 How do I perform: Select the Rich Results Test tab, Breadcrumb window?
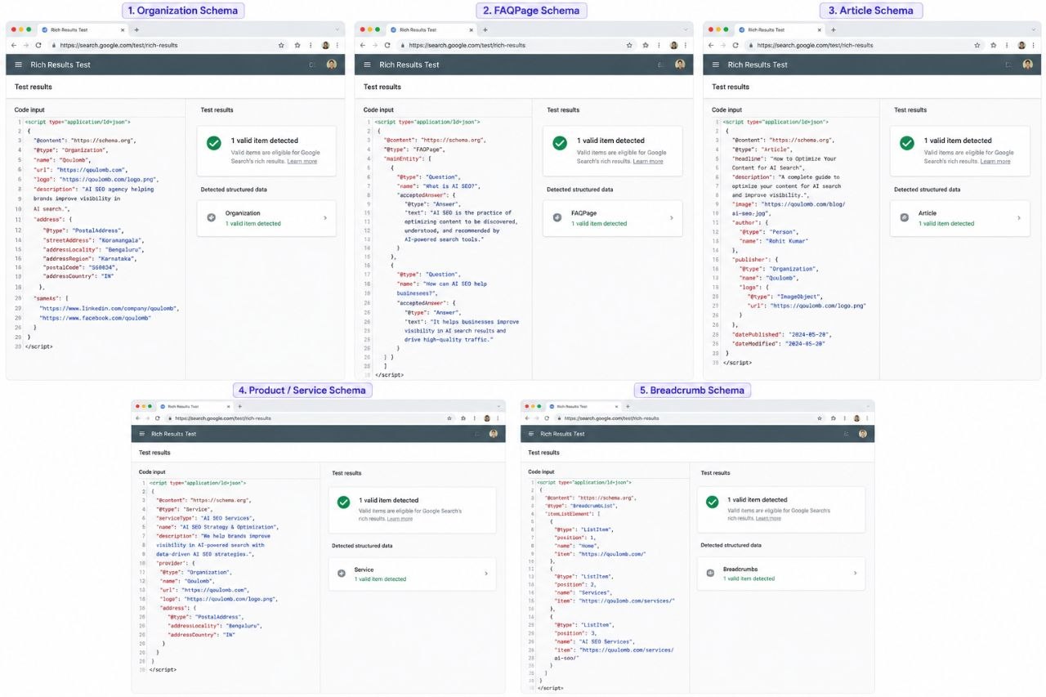point(583,405)
